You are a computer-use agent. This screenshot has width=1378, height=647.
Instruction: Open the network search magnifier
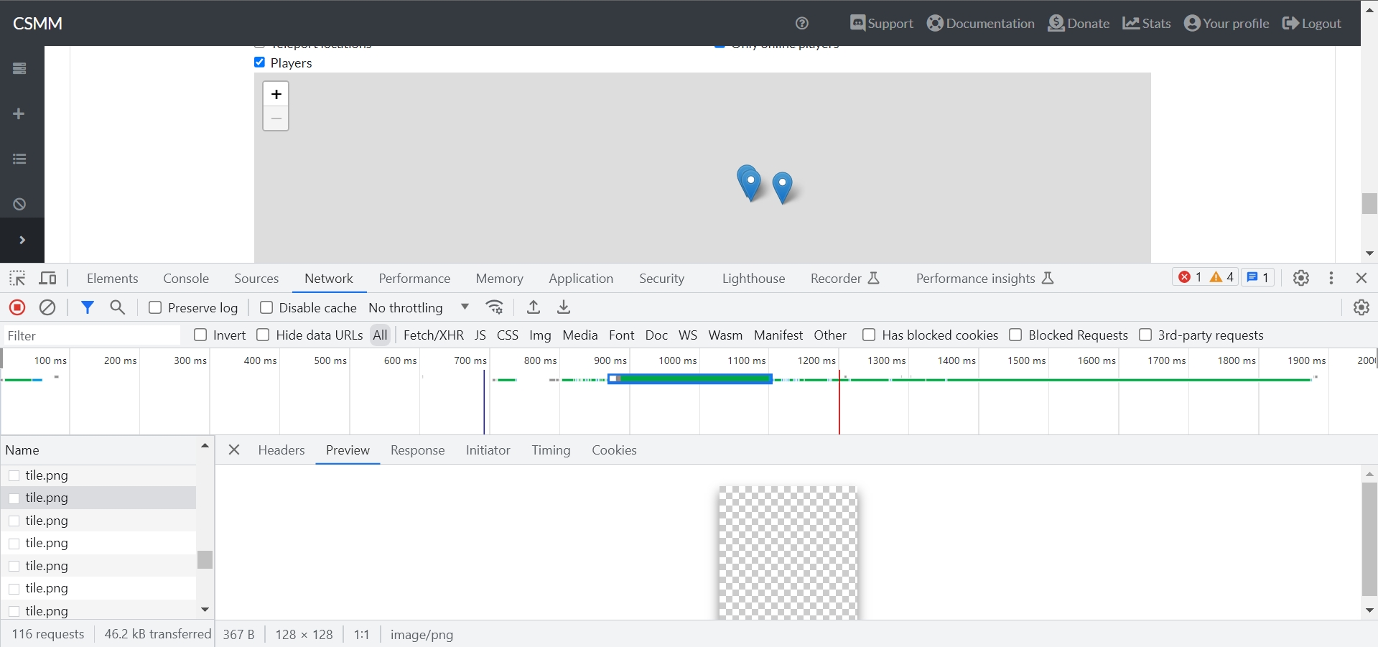coord(118,307)
